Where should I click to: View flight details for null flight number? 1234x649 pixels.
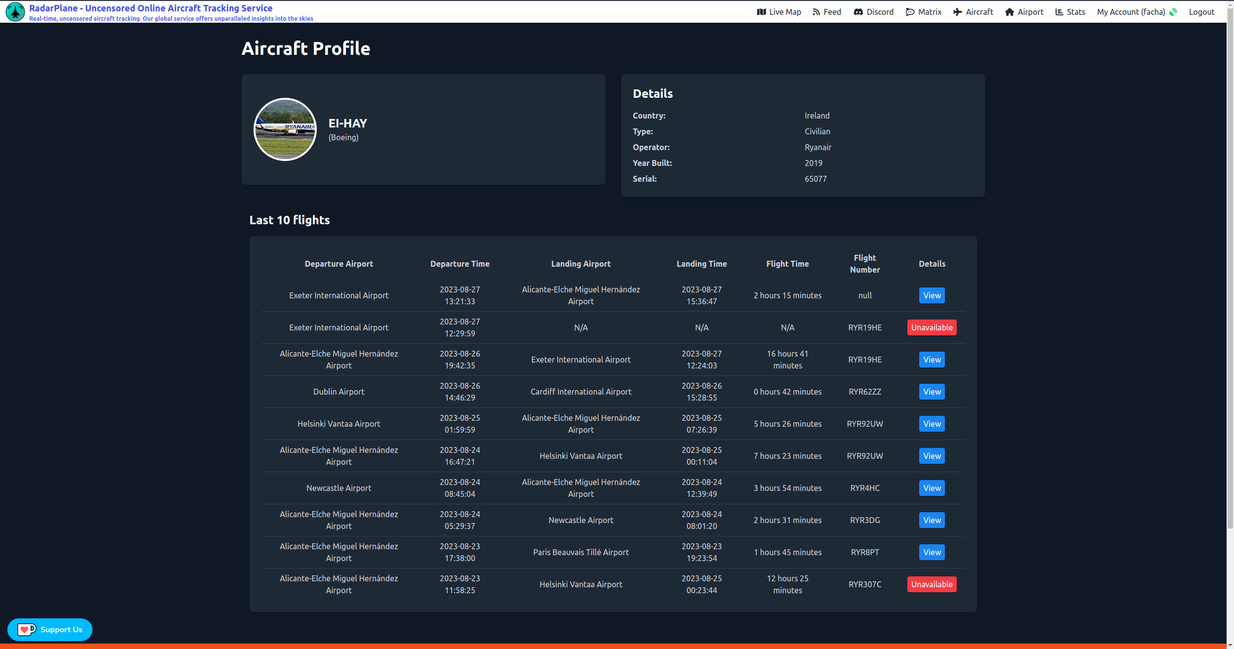coord(932,295)
